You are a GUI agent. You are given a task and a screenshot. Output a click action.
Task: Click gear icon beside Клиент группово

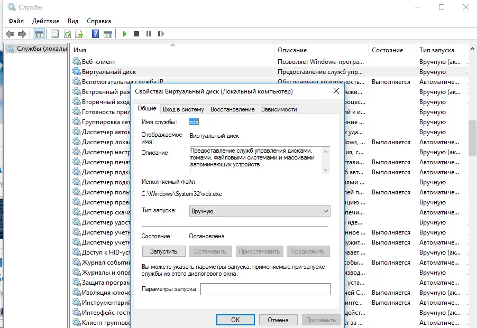point(76,322)
